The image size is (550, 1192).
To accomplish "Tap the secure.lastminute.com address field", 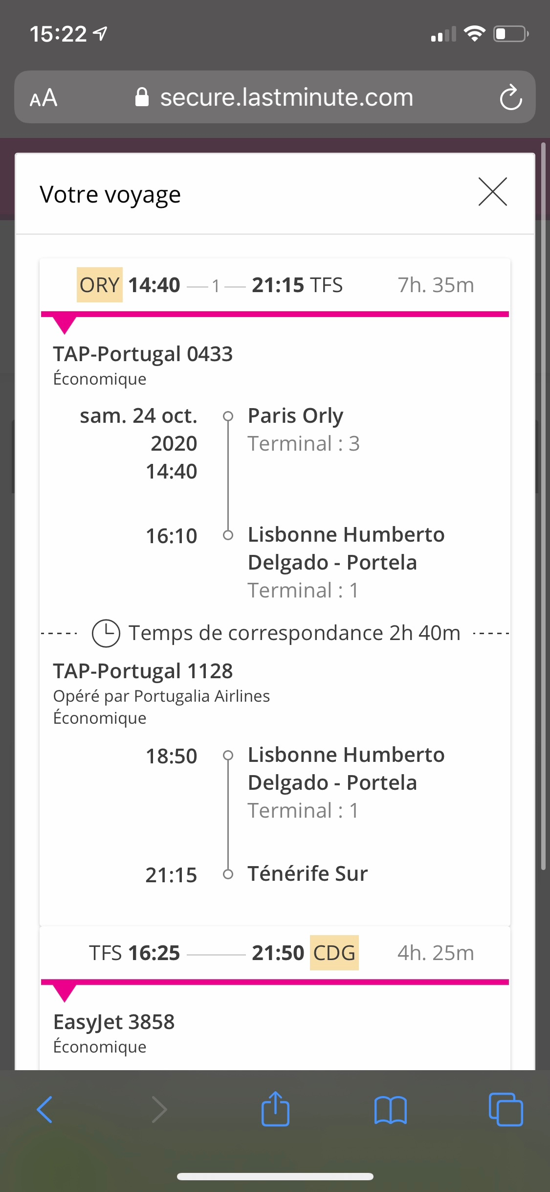I will 286,97.
